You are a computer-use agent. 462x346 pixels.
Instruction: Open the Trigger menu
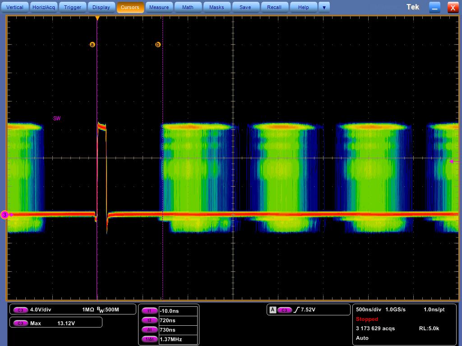[x=73, y=7]
